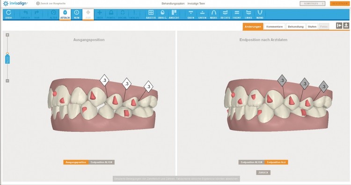This screenshot has height=185, width=351.
Task: Click the Zurück zur Hauptseite link
Action: point(51,4)
